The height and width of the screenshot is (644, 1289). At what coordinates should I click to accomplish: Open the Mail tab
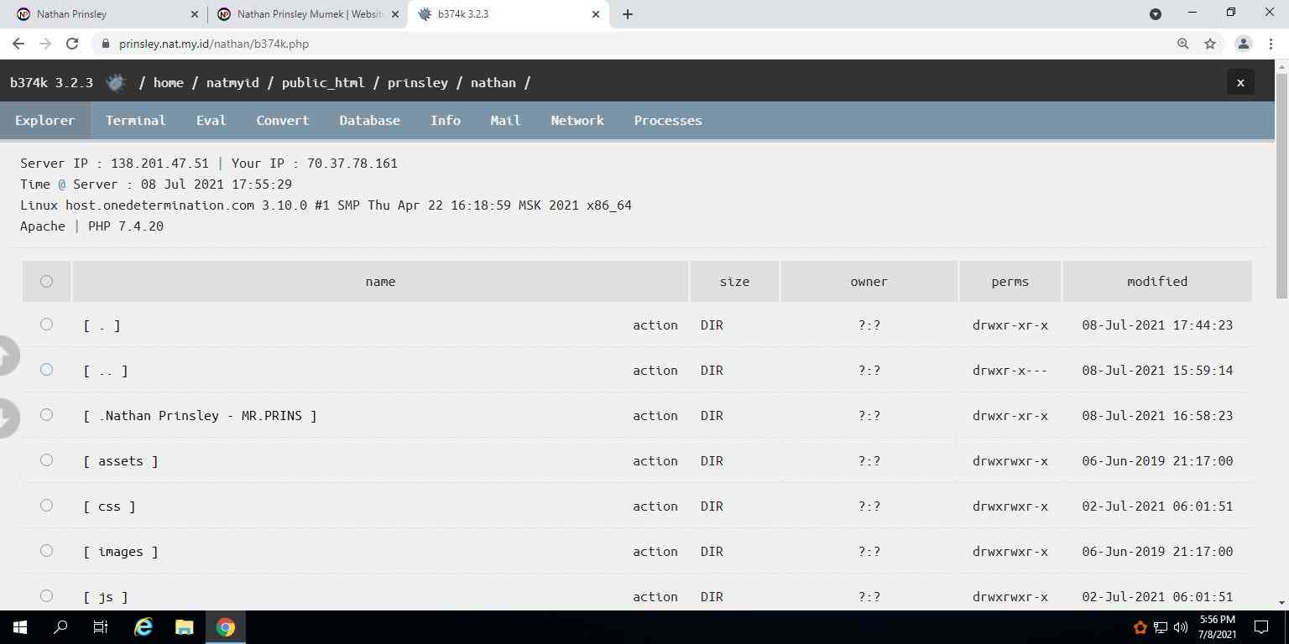coord(505,120)
